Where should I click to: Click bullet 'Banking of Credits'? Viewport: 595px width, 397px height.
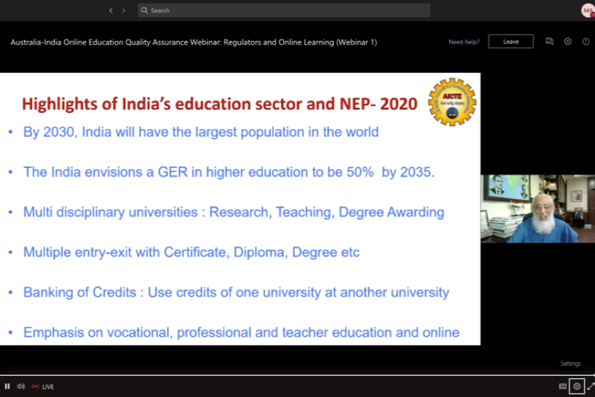tap(236, 292)
